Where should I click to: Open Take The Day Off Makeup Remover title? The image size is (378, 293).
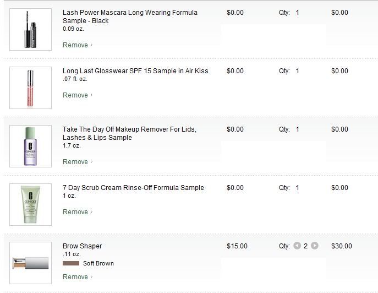coord(129,129)
